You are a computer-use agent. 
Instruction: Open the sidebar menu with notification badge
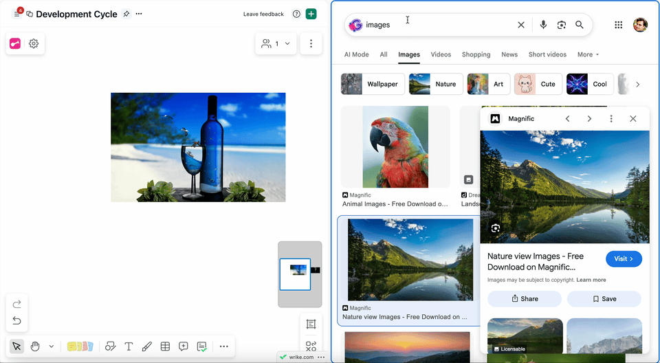(x=16, y=14)
